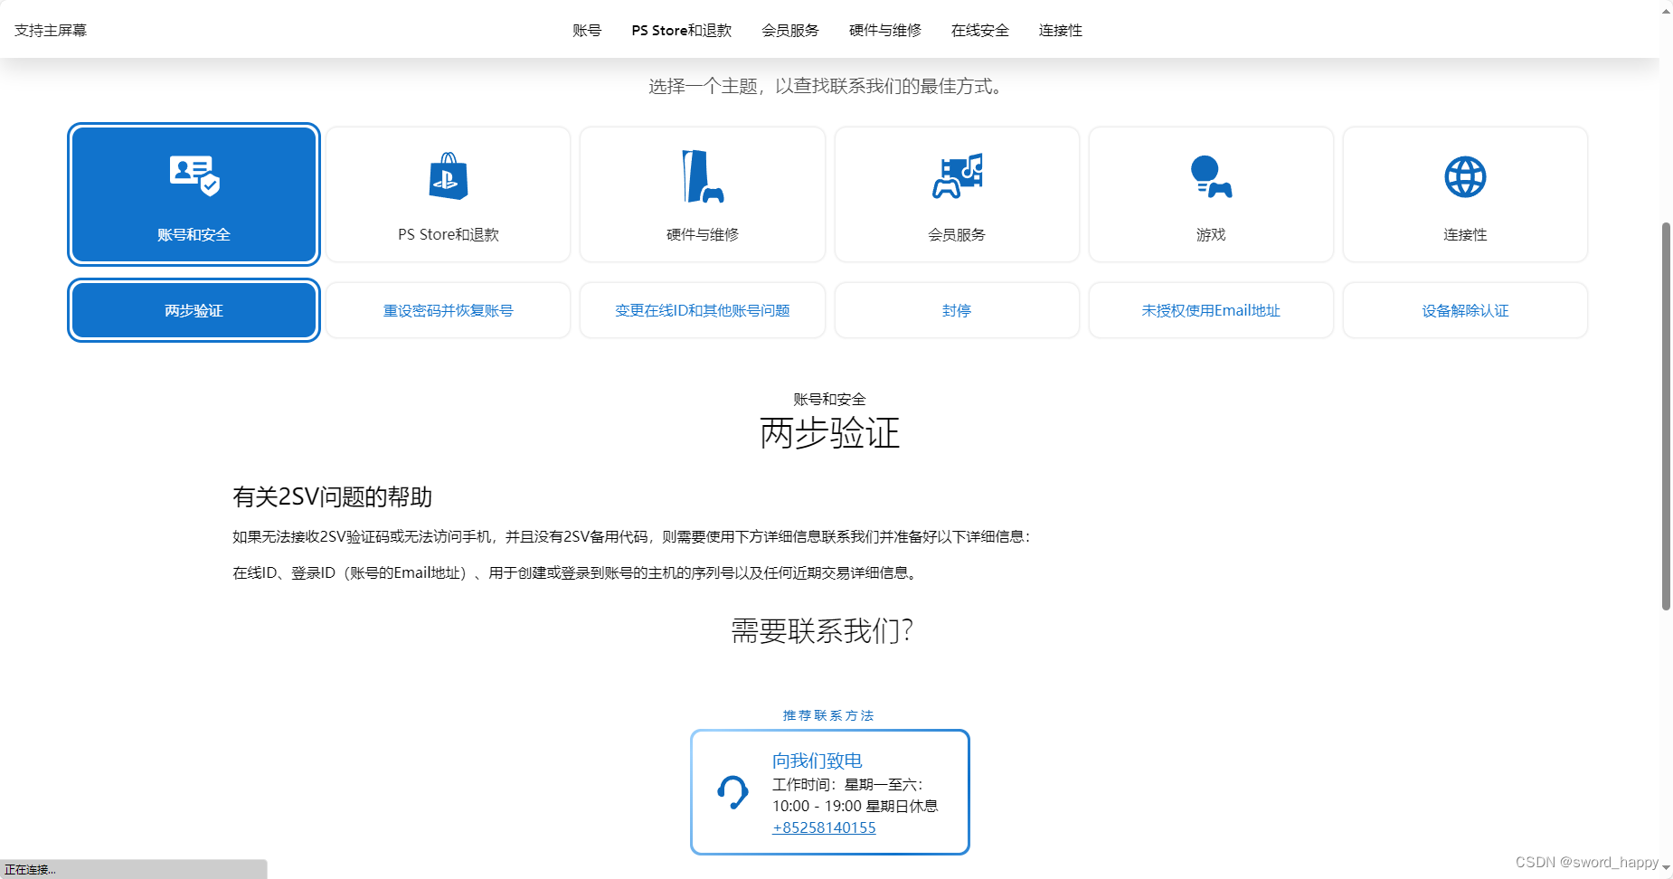Click the PS5 console hardware icon

(703, 176)
